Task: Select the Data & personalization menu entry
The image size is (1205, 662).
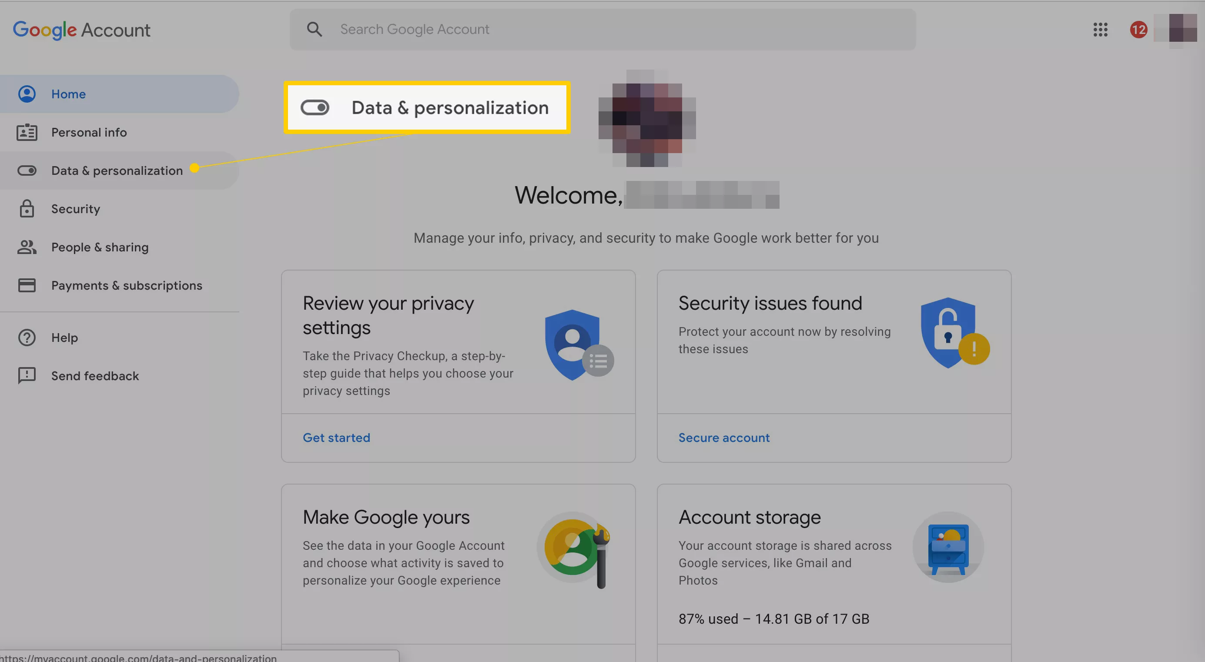Action: [117, 171]
